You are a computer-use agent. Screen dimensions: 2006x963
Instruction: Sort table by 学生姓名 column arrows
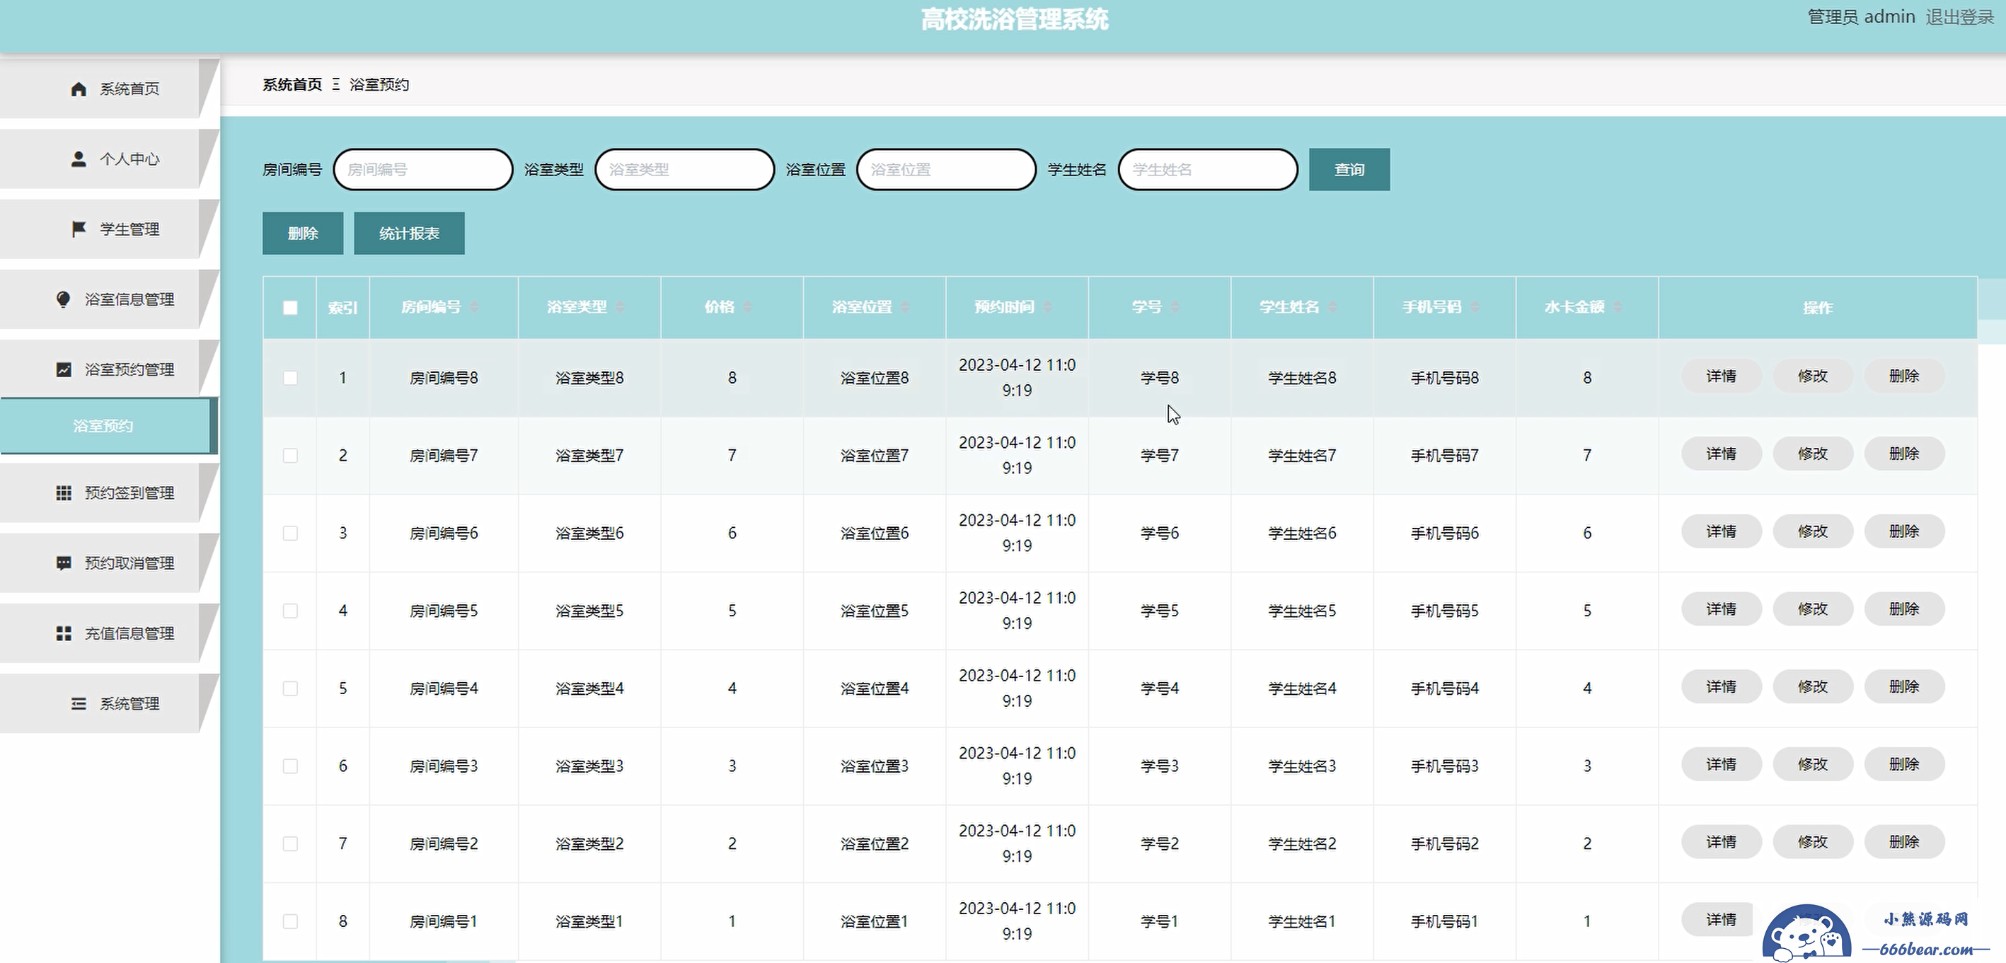[x=1332, y=308]
